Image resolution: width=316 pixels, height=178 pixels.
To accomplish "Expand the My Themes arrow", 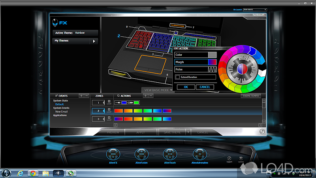I will click(94, 41).
